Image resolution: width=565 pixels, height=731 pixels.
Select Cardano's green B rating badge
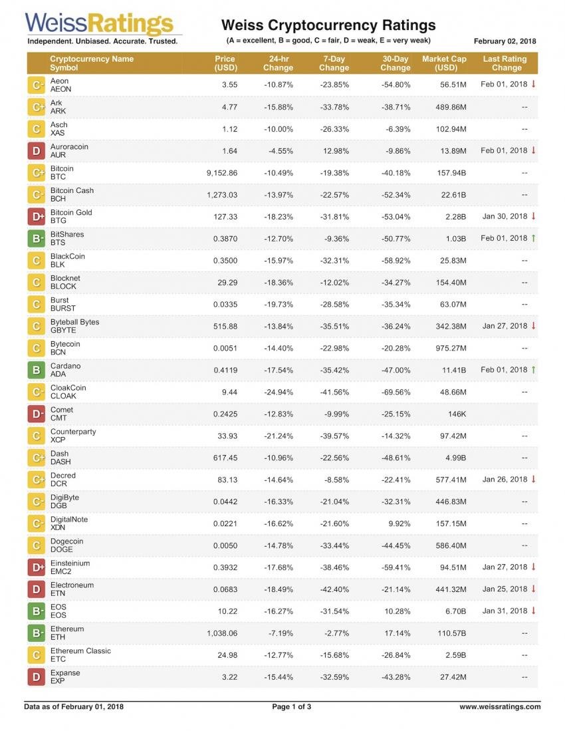coord(37,370)
